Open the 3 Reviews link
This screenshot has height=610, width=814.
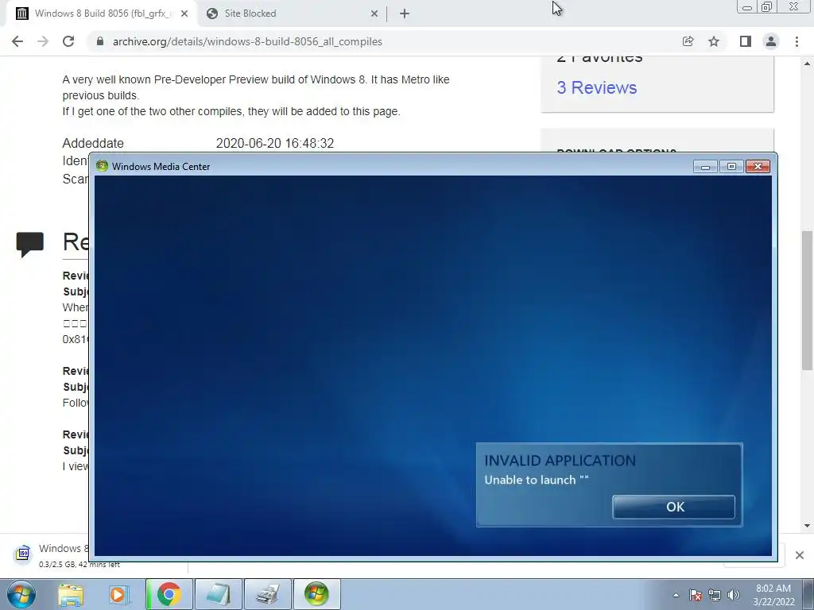click(x=596, y=87)
